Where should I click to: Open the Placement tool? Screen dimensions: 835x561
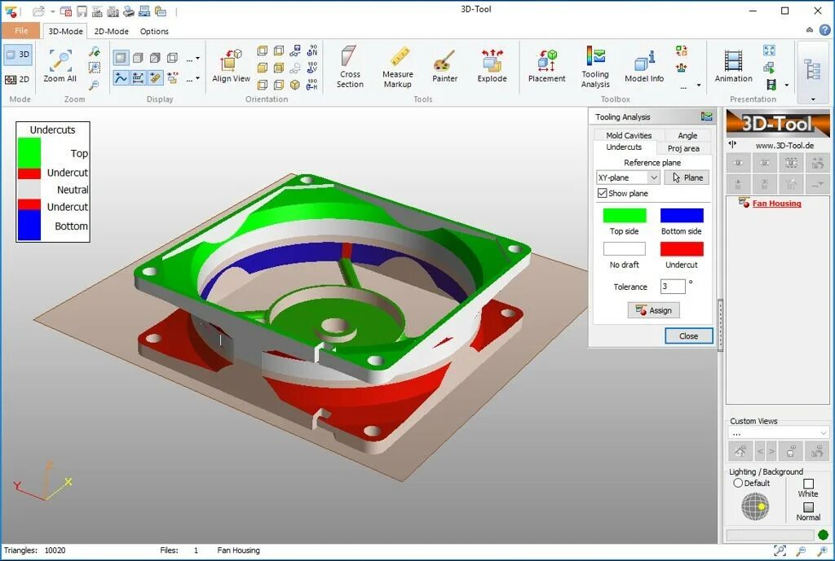(x=546, y=65)
